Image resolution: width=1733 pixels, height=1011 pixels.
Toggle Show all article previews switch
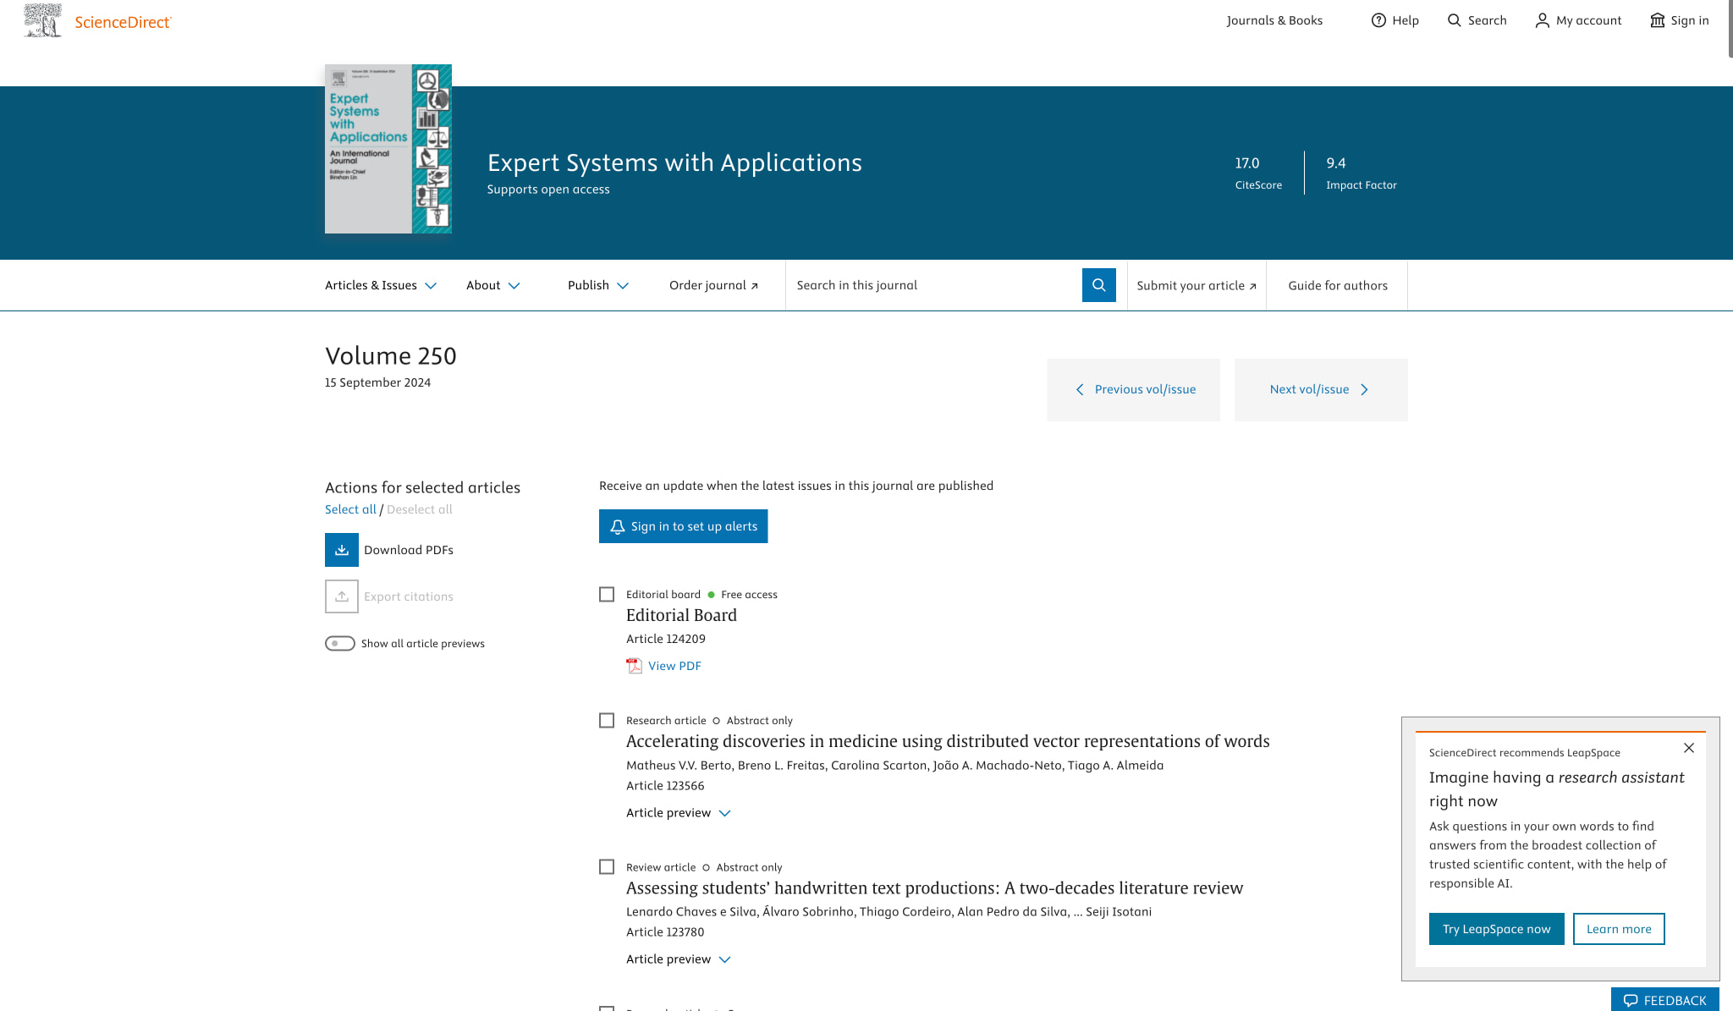[340, 644]
